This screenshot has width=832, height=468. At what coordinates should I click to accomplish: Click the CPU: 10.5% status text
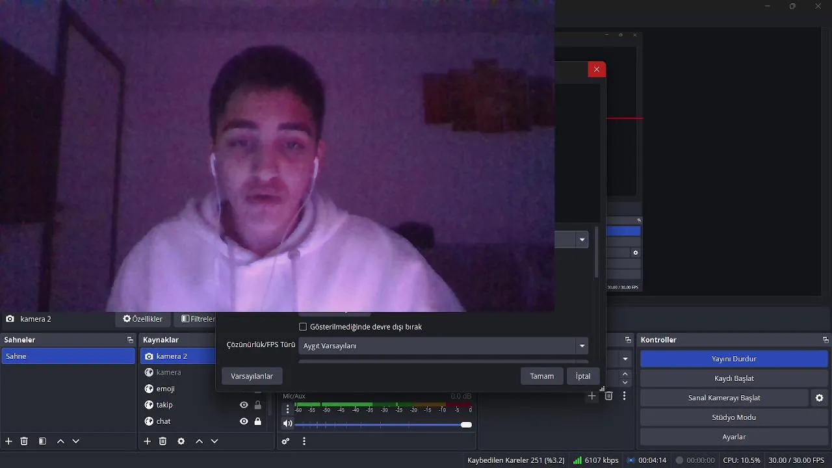point(742,460)
